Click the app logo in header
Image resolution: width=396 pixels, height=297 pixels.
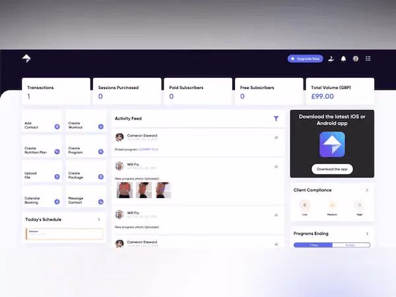click(x=26, y=58)
